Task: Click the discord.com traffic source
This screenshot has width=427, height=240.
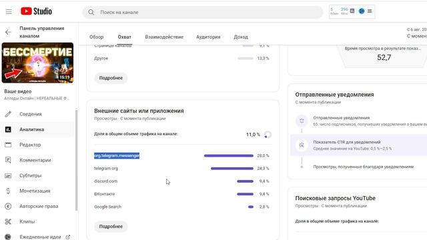Action: [105, 181]
